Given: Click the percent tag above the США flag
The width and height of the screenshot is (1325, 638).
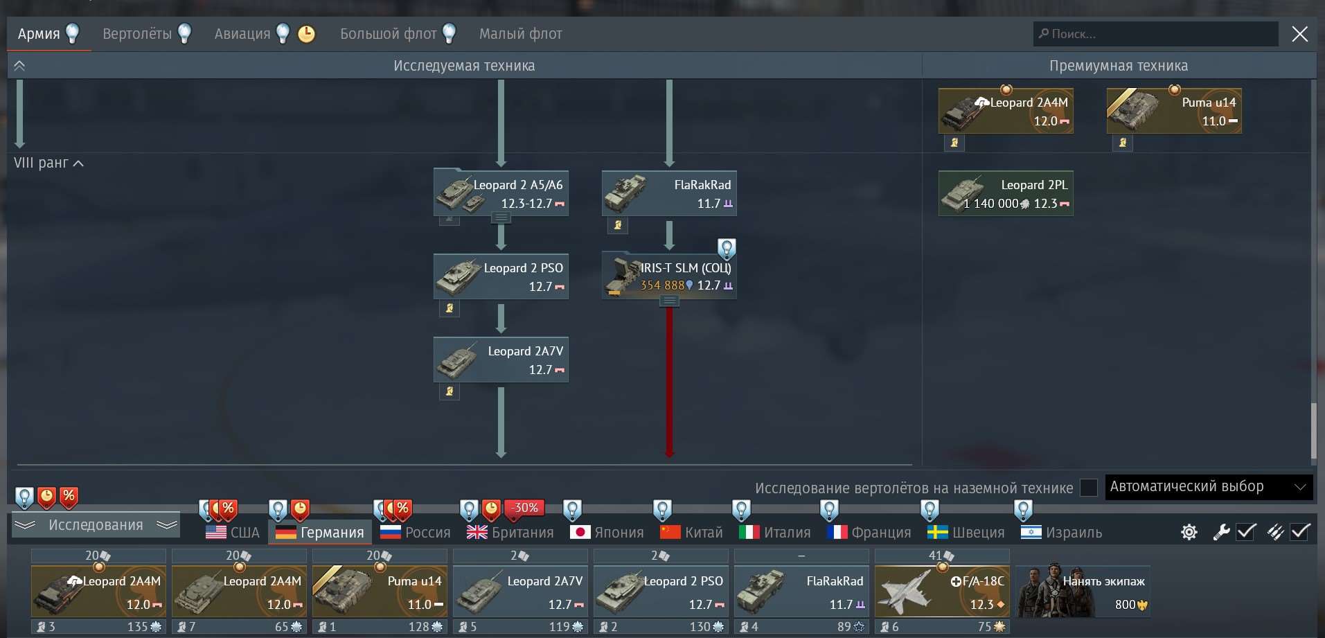Looking at the screenshot, I should point(229,509).
